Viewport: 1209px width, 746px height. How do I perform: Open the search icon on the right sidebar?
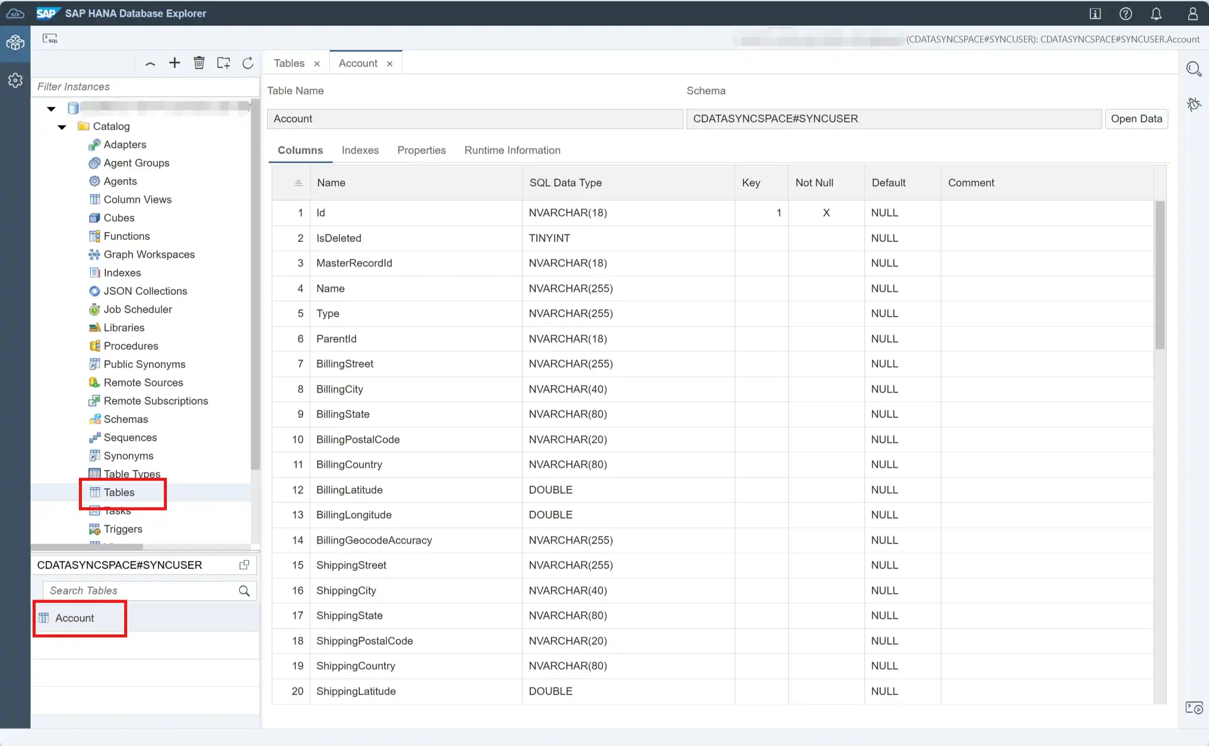tap(1193, 69)
